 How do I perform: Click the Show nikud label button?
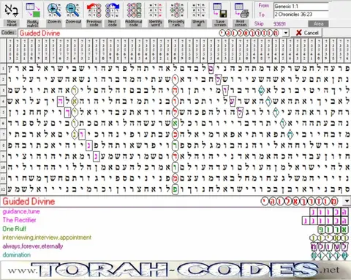(11, 23)
